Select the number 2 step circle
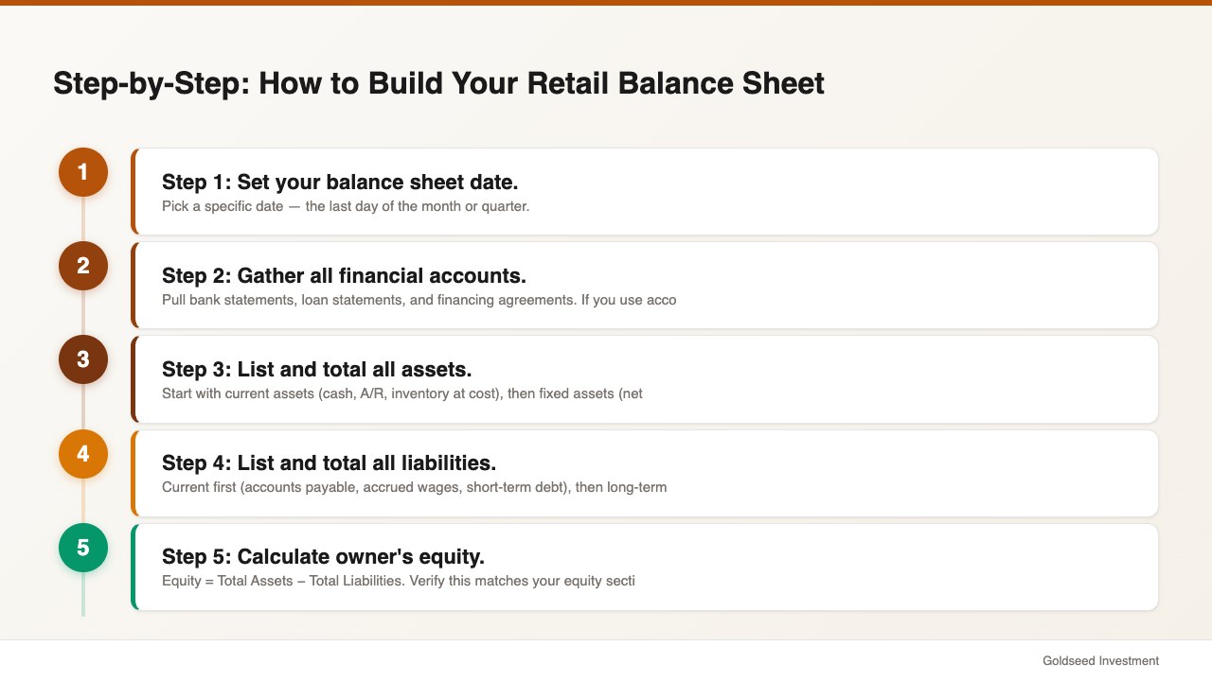The image size is (1212, 681). pos(83,266)
